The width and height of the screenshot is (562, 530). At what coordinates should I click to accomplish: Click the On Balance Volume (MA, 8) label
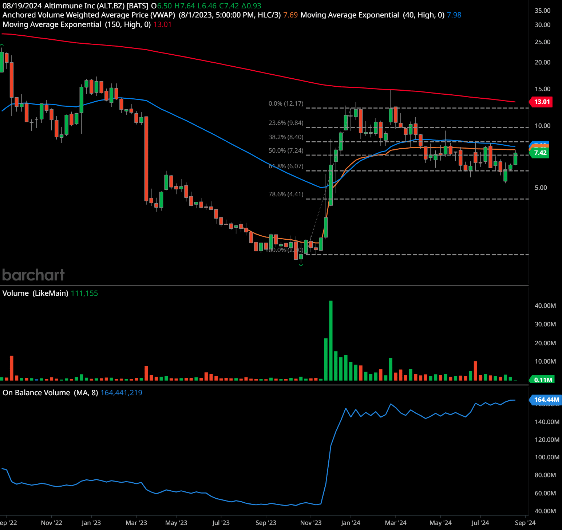(50, 393)
